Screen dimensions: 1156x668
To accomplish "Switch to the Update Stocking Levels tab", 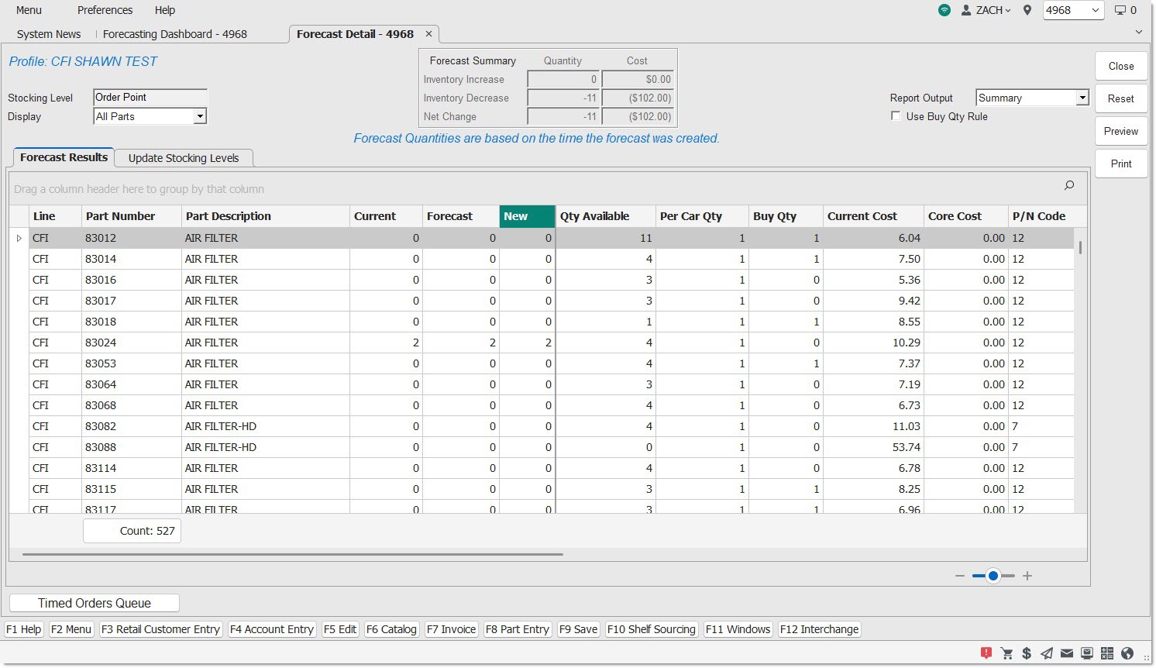I will tap(184, 158).
